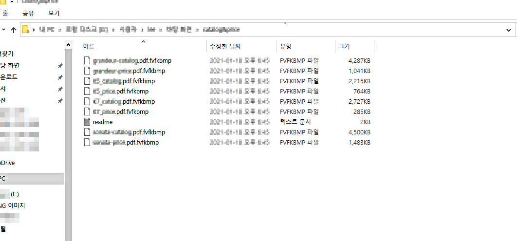The image size is (517, 241).
Task: Click the 764KB size cell
Action: coord(362,92)
